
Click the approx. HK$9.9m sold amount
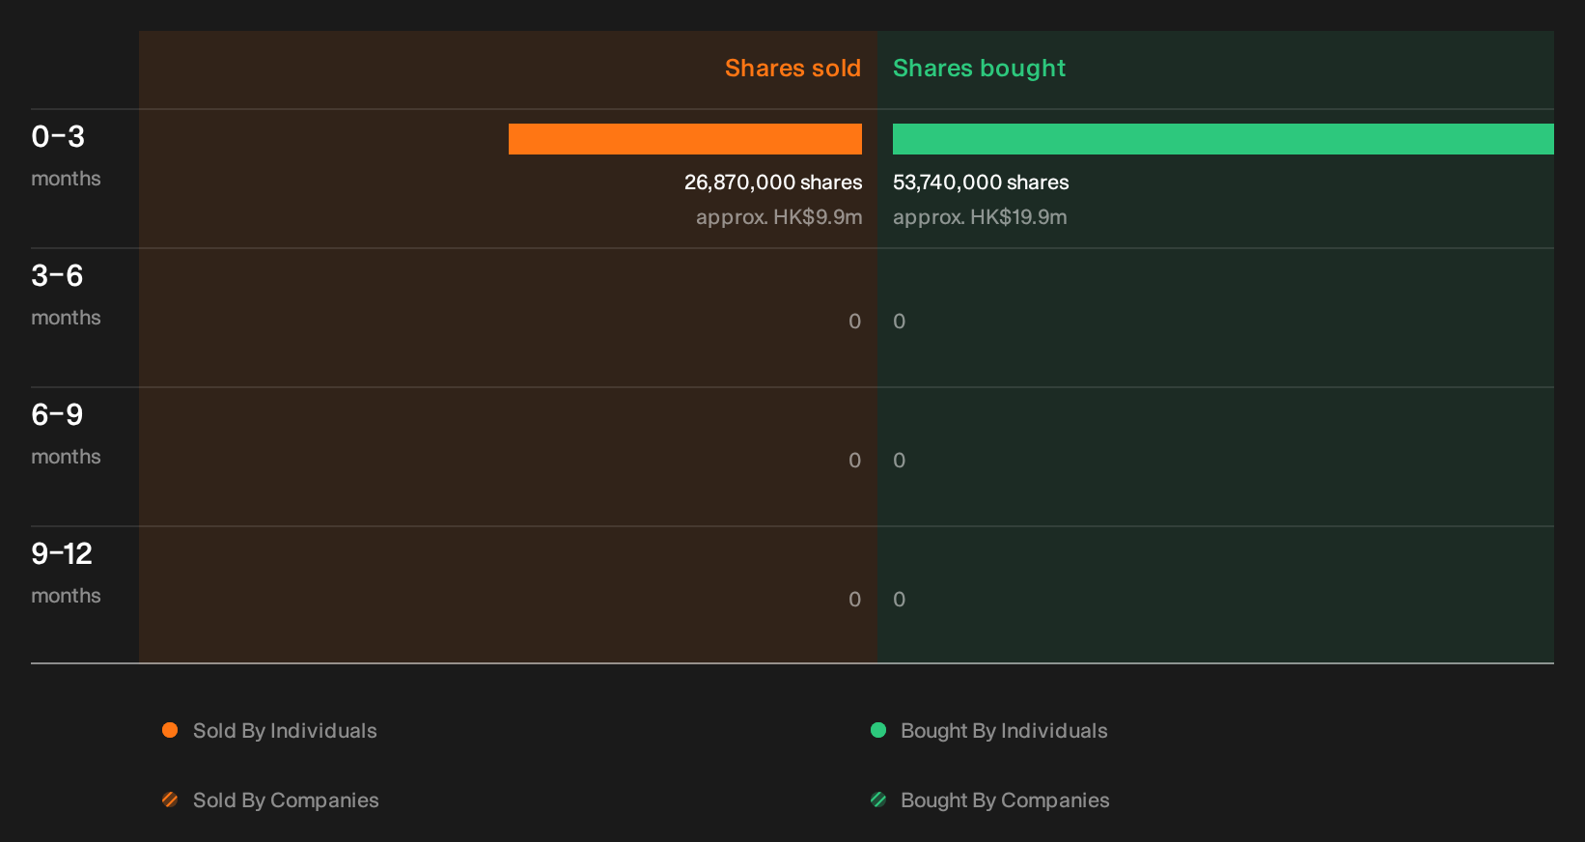[x=779, y=217]
